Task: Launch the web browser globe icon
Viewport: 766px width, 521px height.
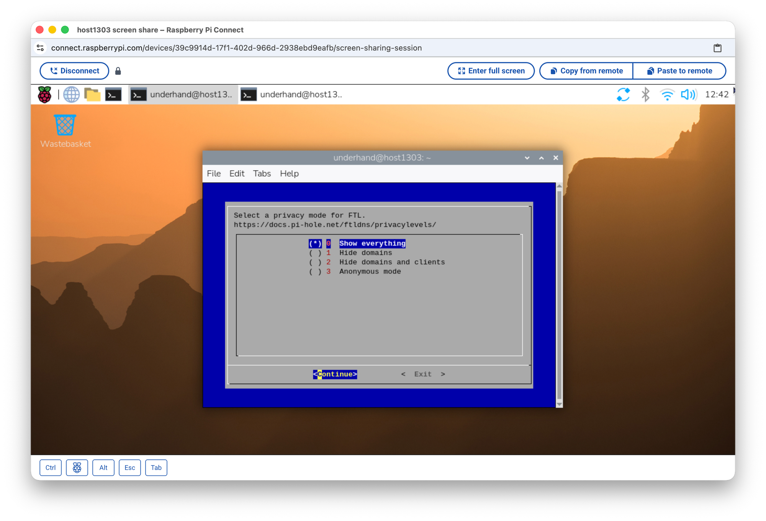Action: pos(71,94)
